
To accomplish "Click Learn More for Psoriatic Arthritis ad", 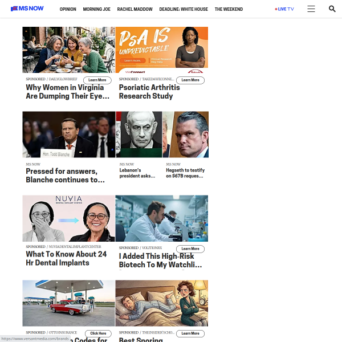I will (190, 80).
